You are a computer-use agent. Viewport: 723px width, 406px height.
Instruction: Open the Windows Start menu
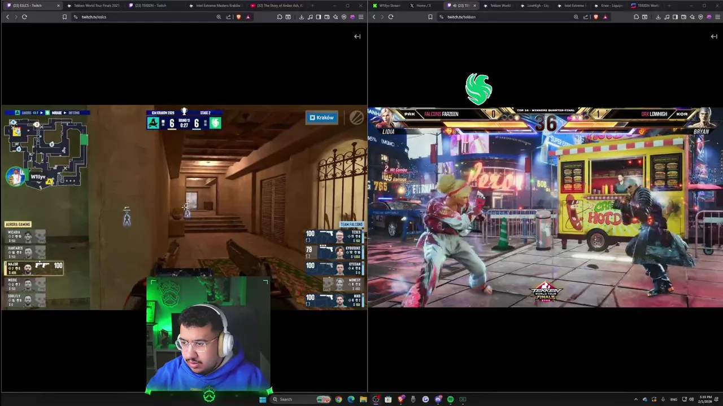coord(263,399)
